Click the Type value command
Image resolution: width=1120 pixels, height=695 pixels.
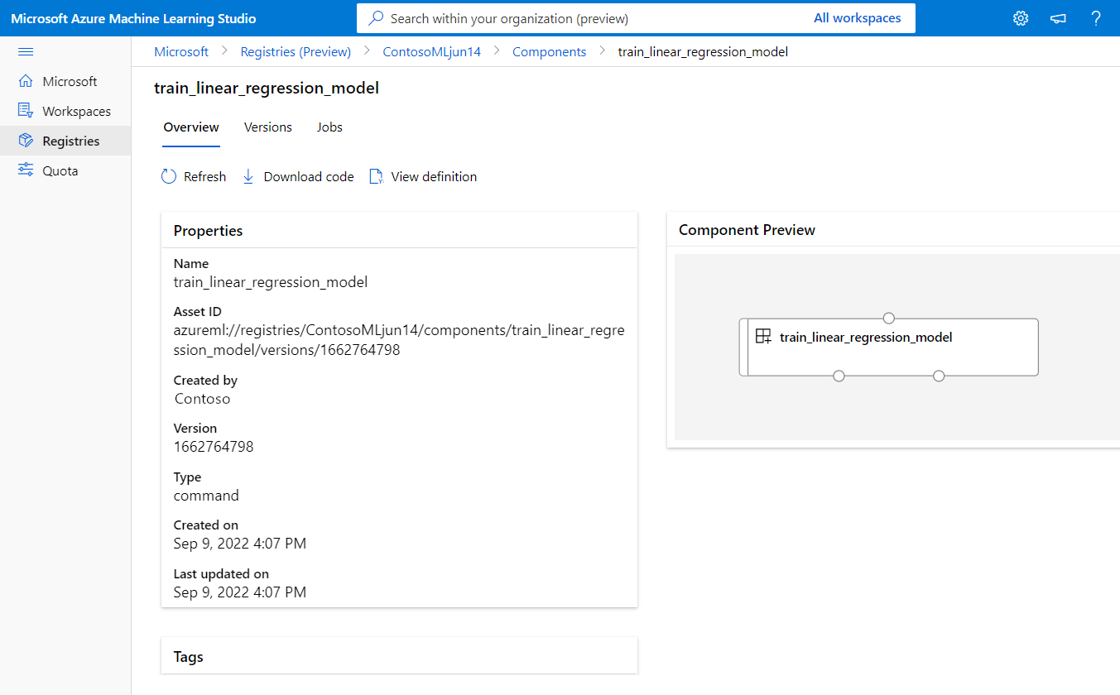click(206, 496)
